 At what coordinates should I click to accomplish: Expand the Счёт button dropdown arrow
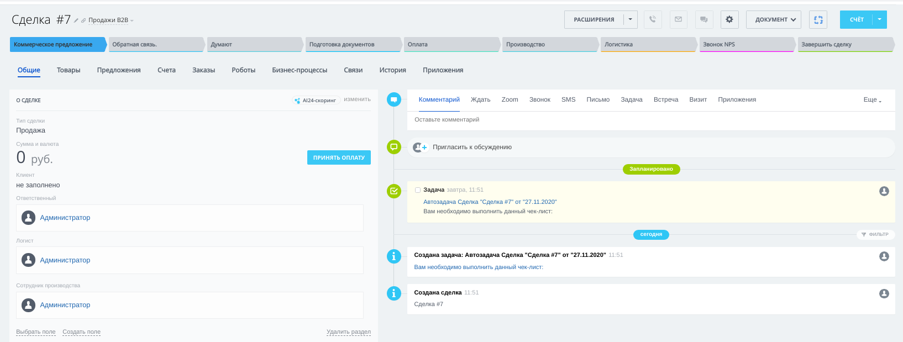880,19
